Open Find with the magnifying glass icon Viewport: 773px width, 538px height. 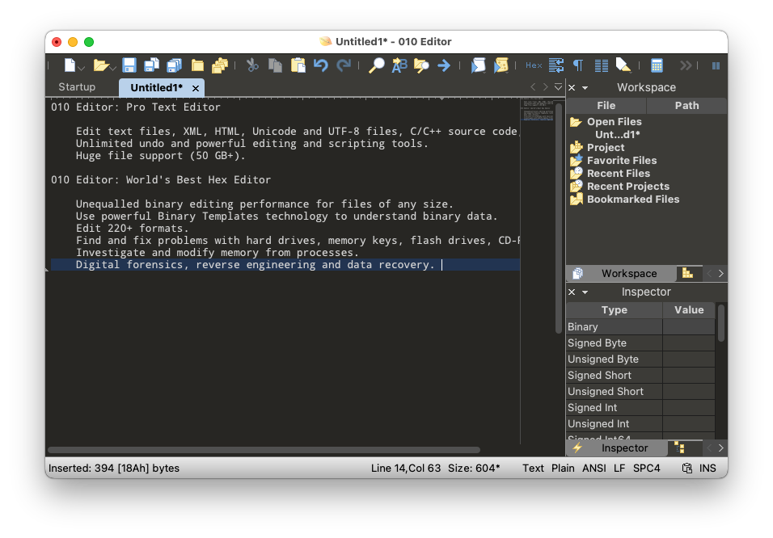pyautogui.click(x=376, y=65)
